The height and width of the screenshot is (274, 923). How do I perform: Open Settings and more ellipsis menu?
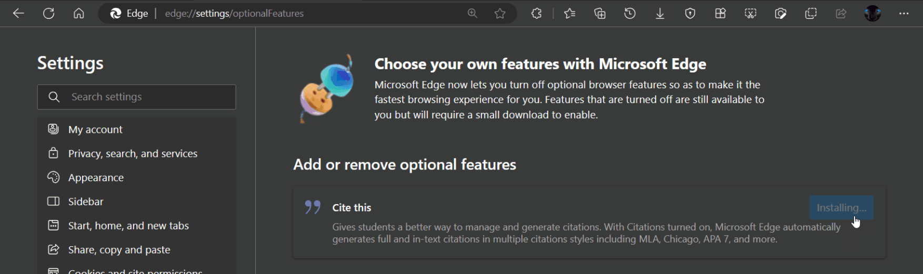click(904, 14)
